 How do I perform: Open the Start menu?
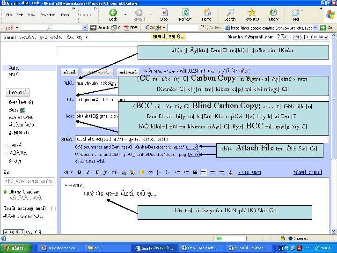tap(15, 248)
